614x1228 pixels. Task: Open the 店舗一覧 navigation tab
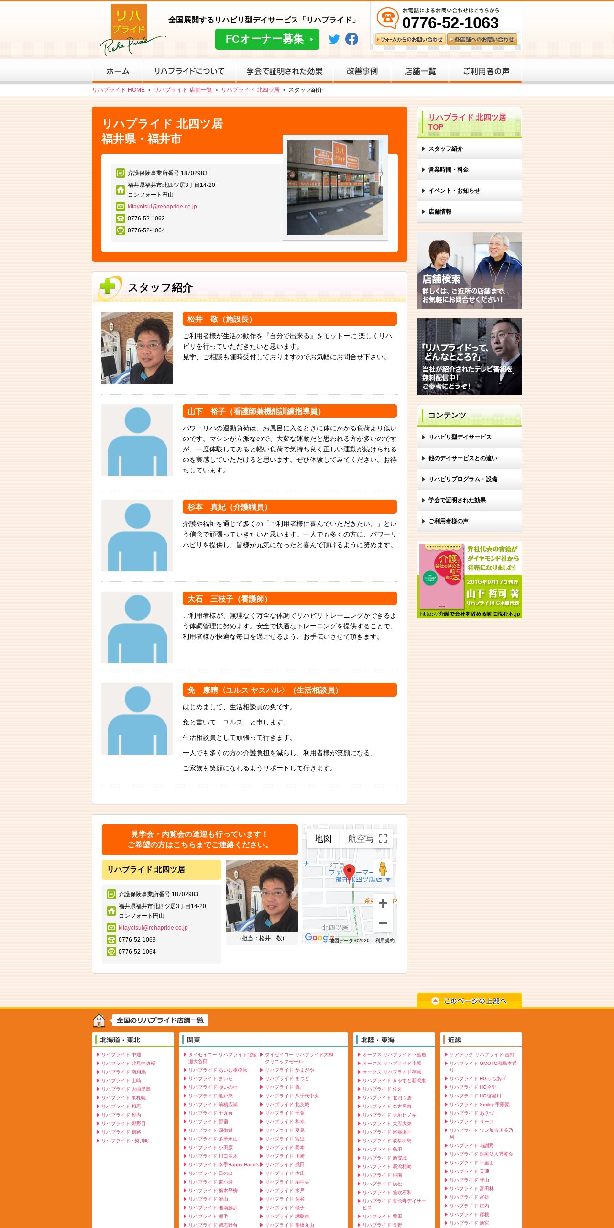click(420, 71)
